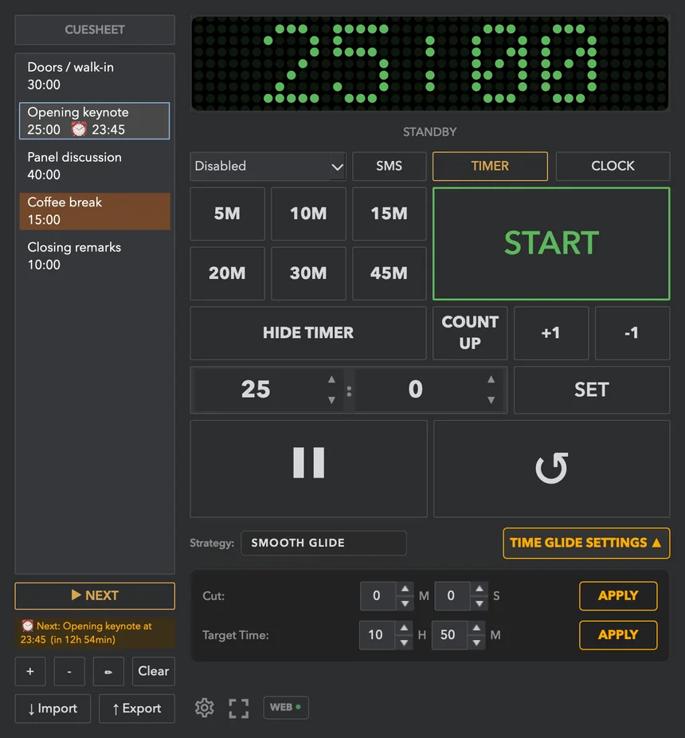
Task: Open the Strategy SMOOTH GLIDE selector
Action: [x=323, y=544]
